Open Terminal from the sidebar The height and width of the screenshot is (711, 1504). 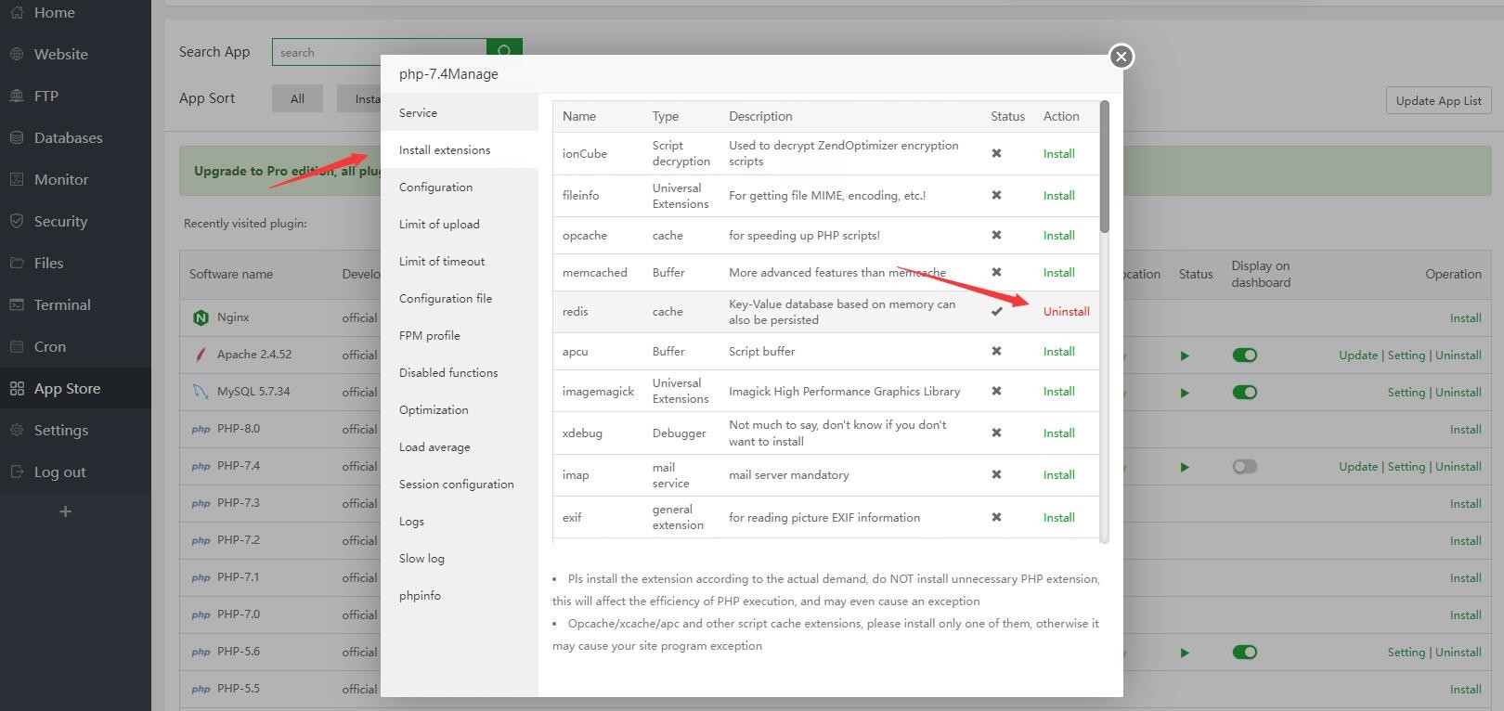click(x=62, y=304)
